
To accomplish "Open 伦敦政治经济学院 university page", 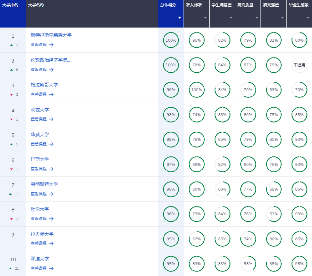I will click(x=50, y=60).
